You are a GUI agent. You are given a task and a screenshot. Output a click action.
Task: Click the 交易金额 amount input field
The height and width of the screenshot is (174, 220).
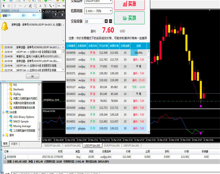click(94, 21)
